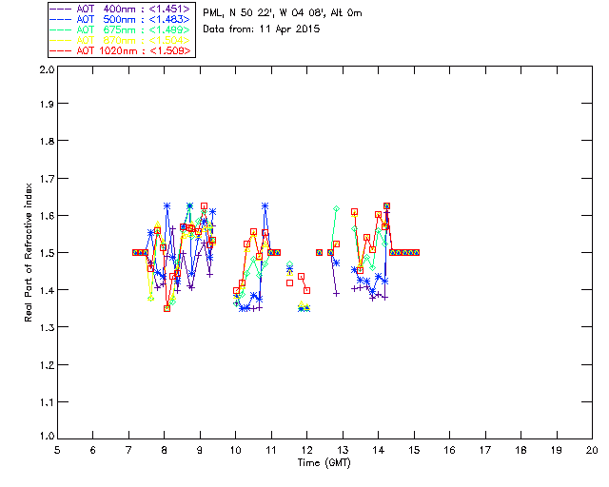The width and height of the screenshot is (609, 487).
Task: Click the blue dashed line sample in legend
Action: 61,19
